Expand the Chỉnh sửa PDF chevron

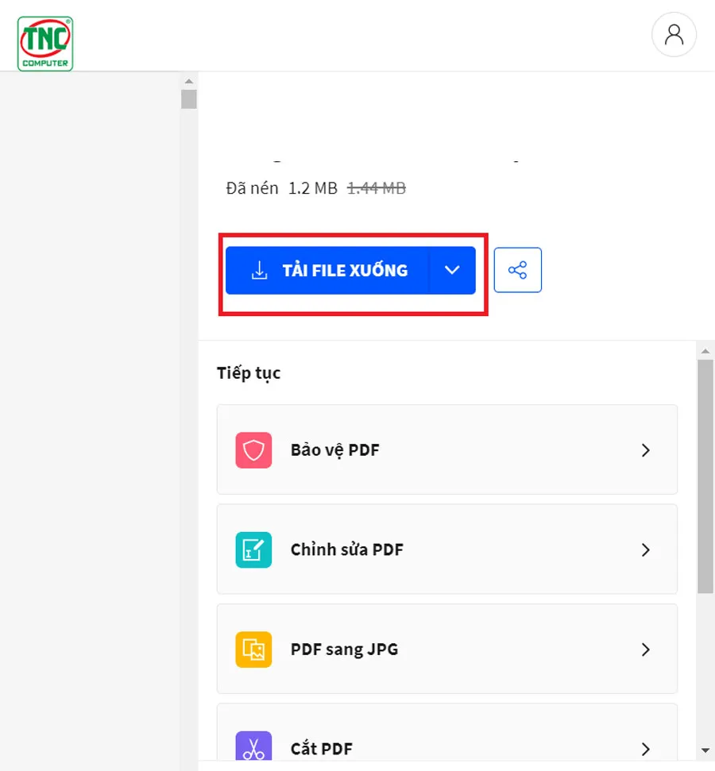[646, 549]
